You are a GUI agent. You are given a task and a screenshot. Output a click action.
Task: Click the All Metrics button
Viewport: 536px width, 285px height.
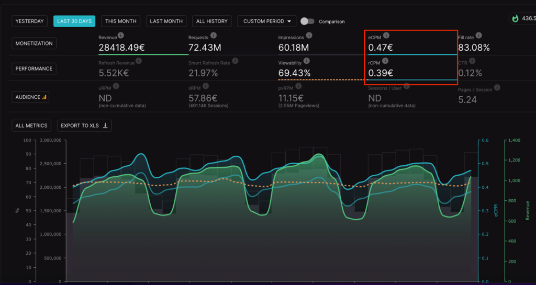point(32,126)
